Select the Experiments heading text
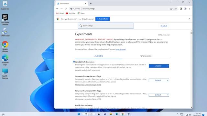Screen dimensions: 207x116 point(83,34)
